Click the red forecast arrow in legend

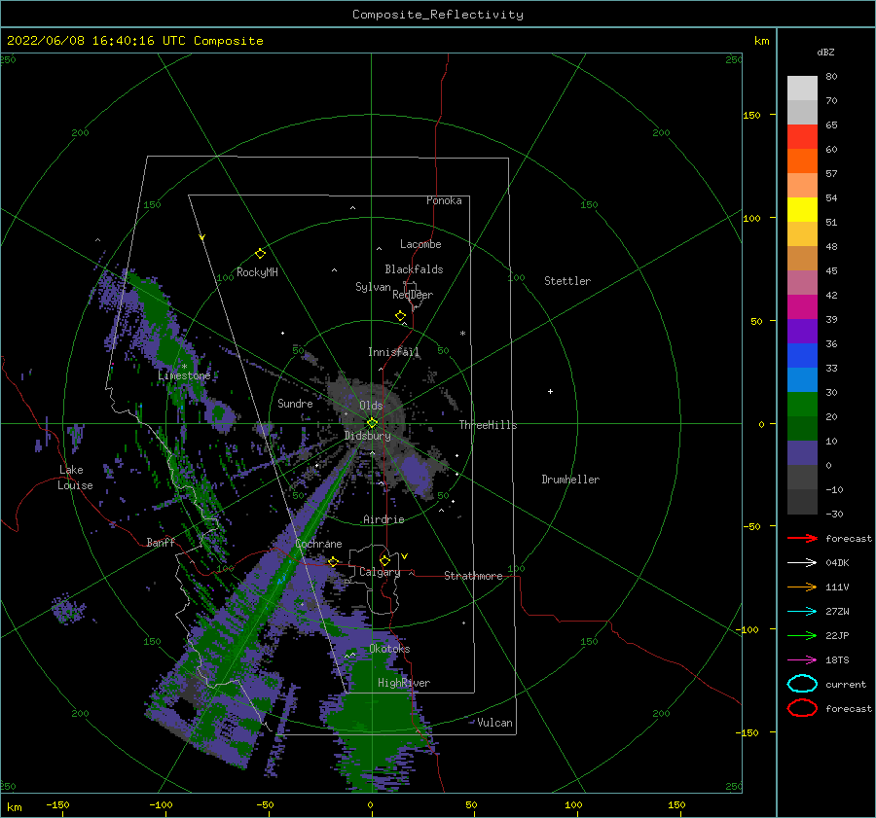click(x=802, y=538)
